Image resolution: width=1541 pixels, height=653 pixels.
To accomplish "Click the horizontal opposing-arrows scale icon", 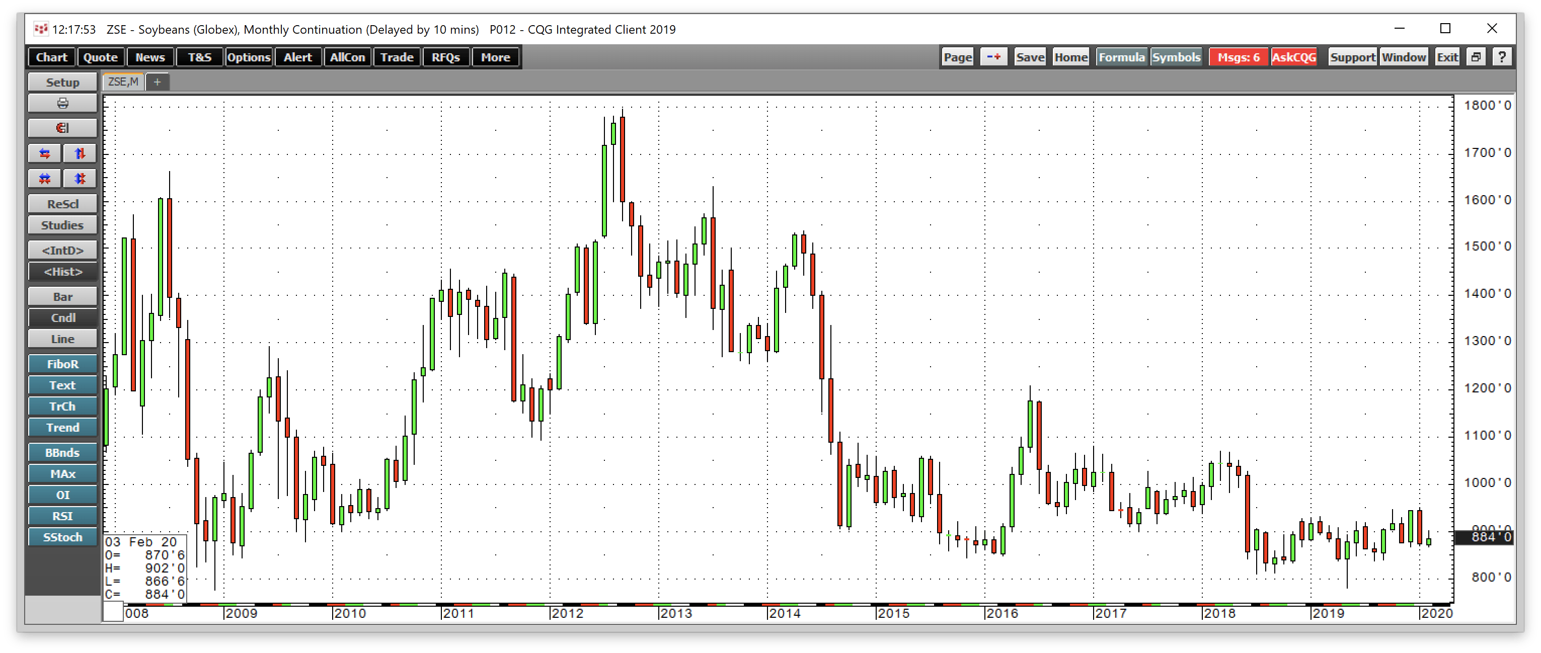I will 45,153.
